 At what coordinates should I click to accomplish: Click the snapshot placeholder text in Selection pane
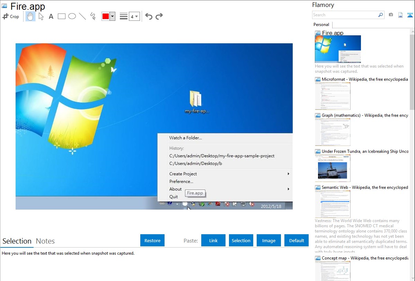click(68, 253)
